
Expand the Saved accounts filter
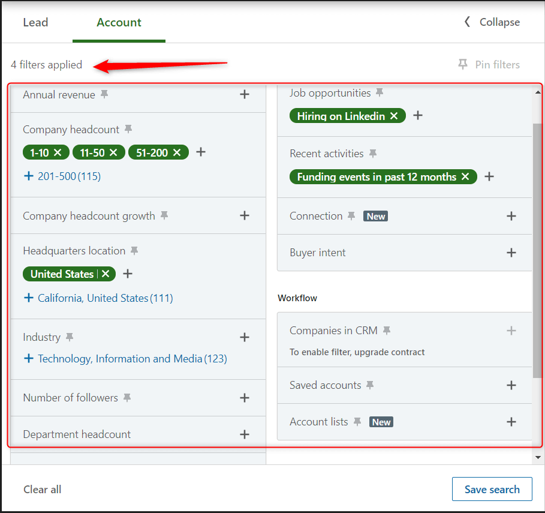tap(511, 385)
